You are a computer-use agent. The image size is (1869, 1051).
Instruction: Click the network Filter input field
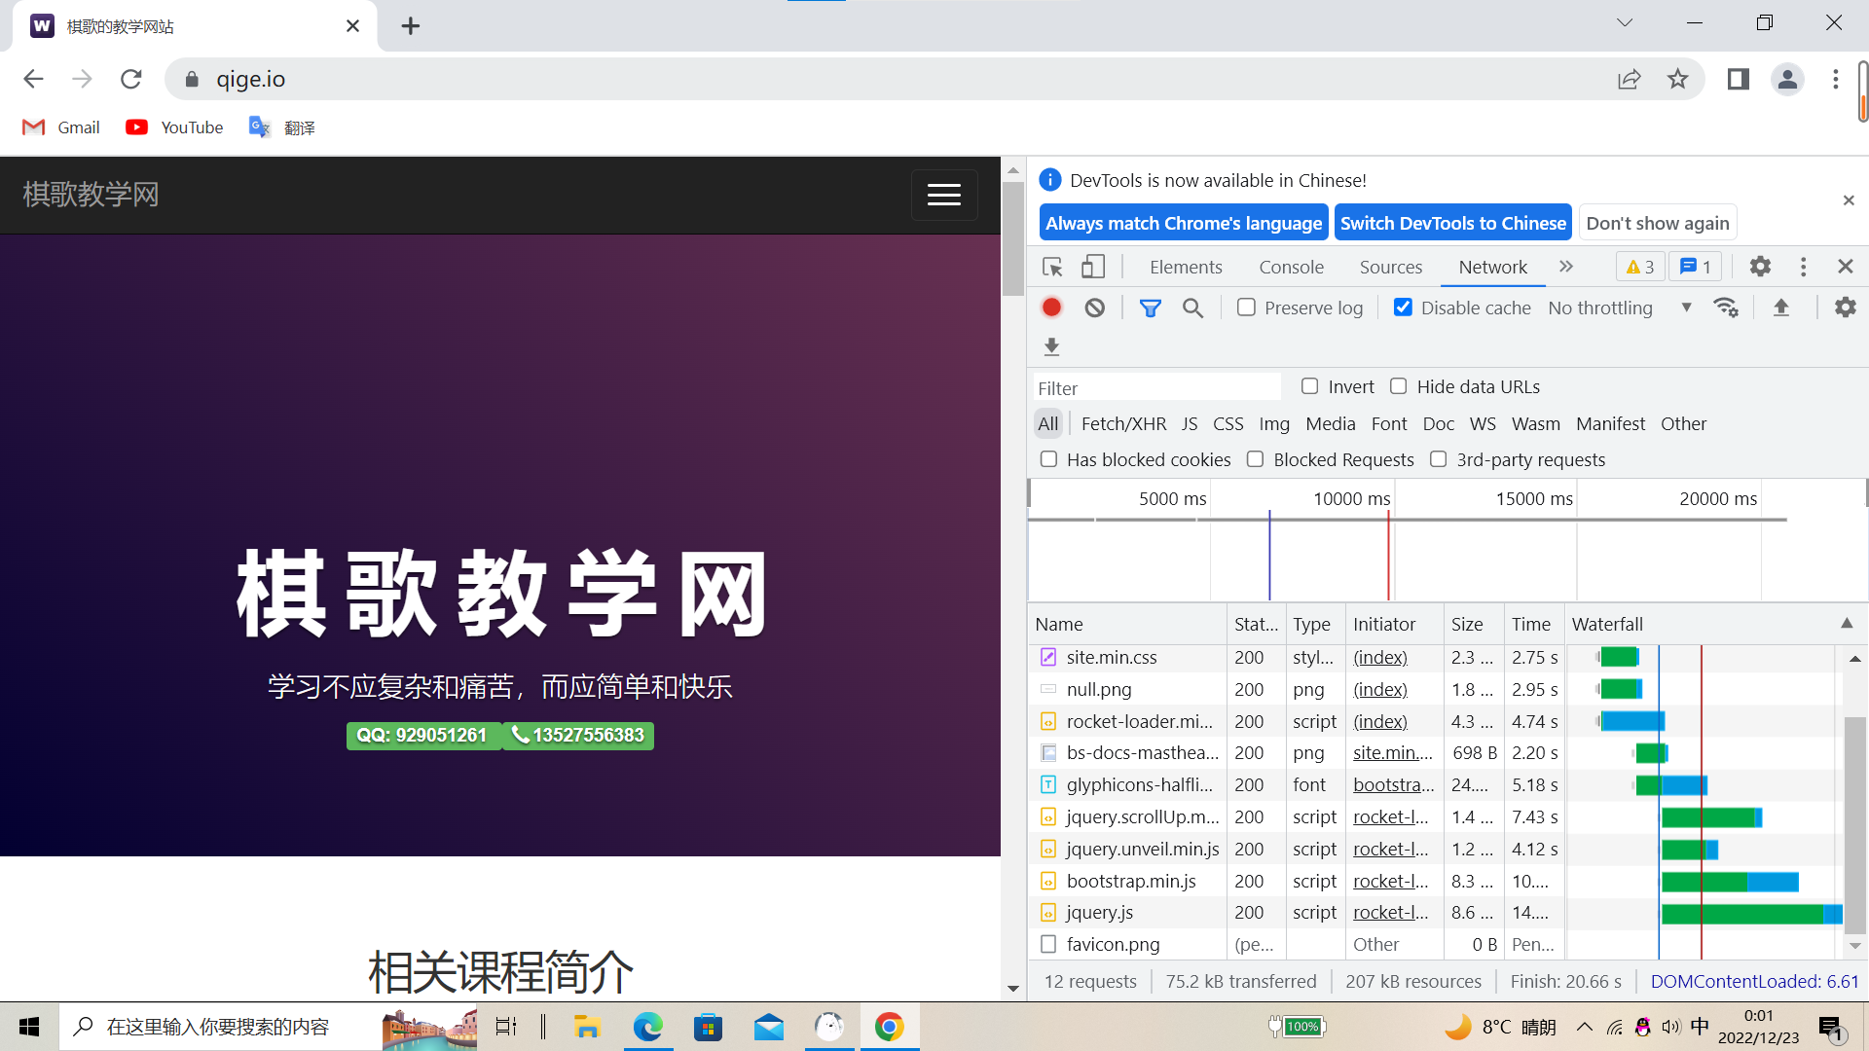tap(1156, 387)
